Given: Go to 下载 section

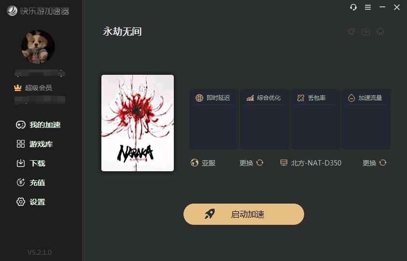Looking at the screenshot, I should click(x=31, y=163).
